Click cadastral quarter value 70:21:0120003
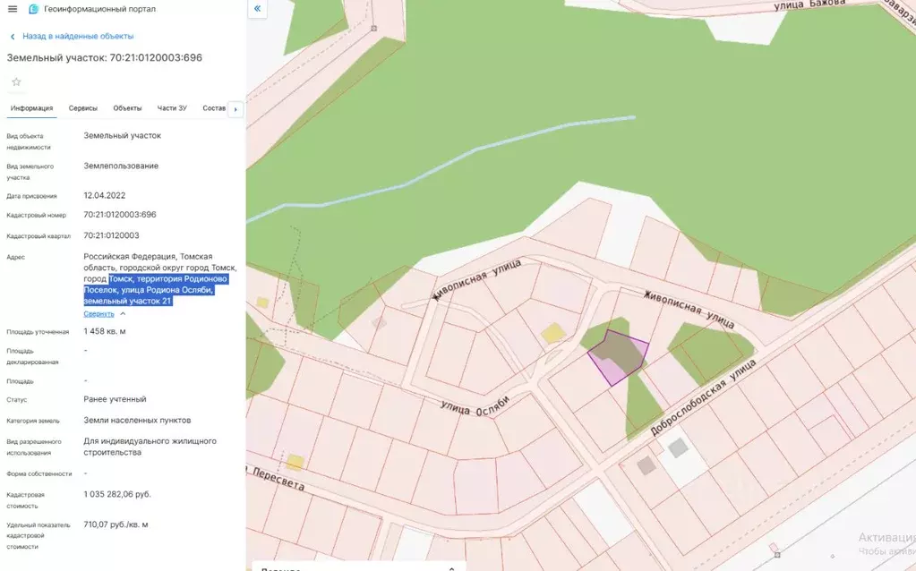The image size is (916, 571). point(111,235)
